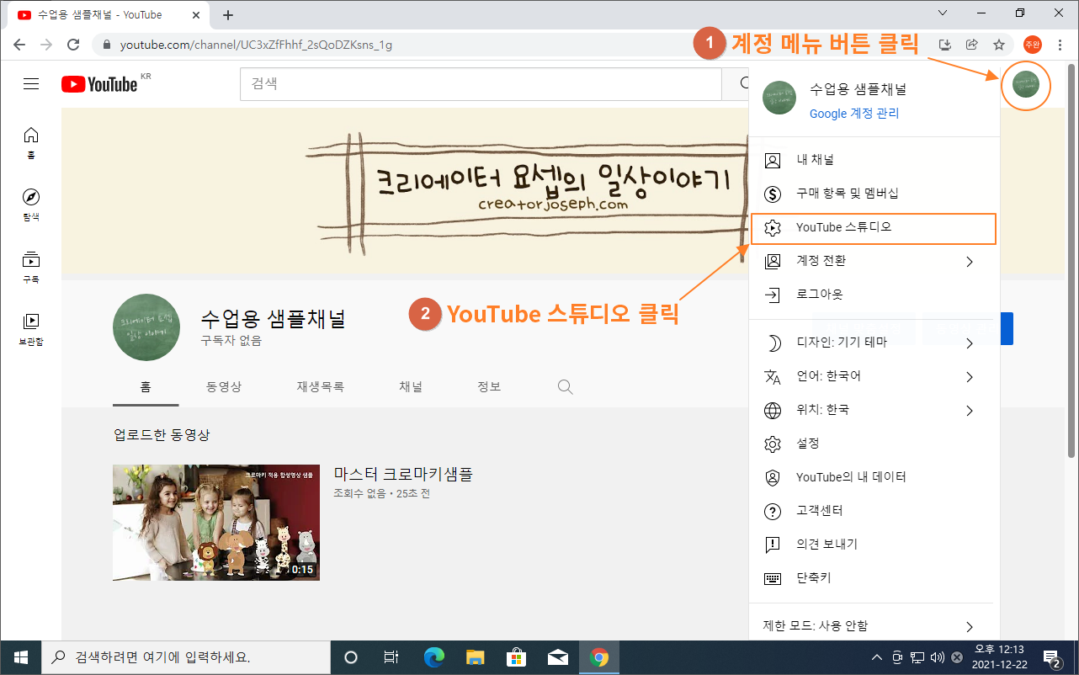
Task: Click the browser back arrow
Action: (x=20, y=45)
